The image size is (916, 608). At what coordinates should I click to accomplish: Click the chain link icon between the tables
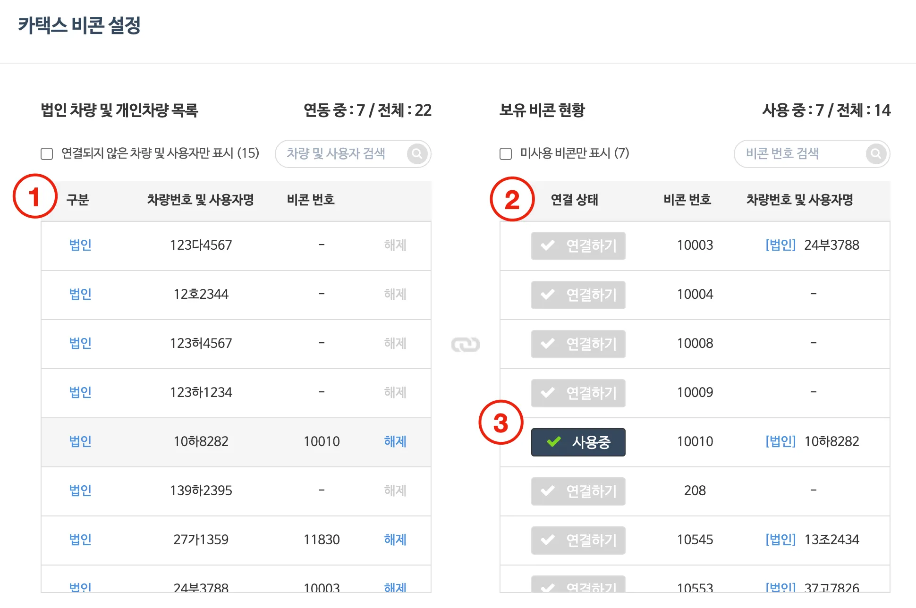(x=465, y=344)
